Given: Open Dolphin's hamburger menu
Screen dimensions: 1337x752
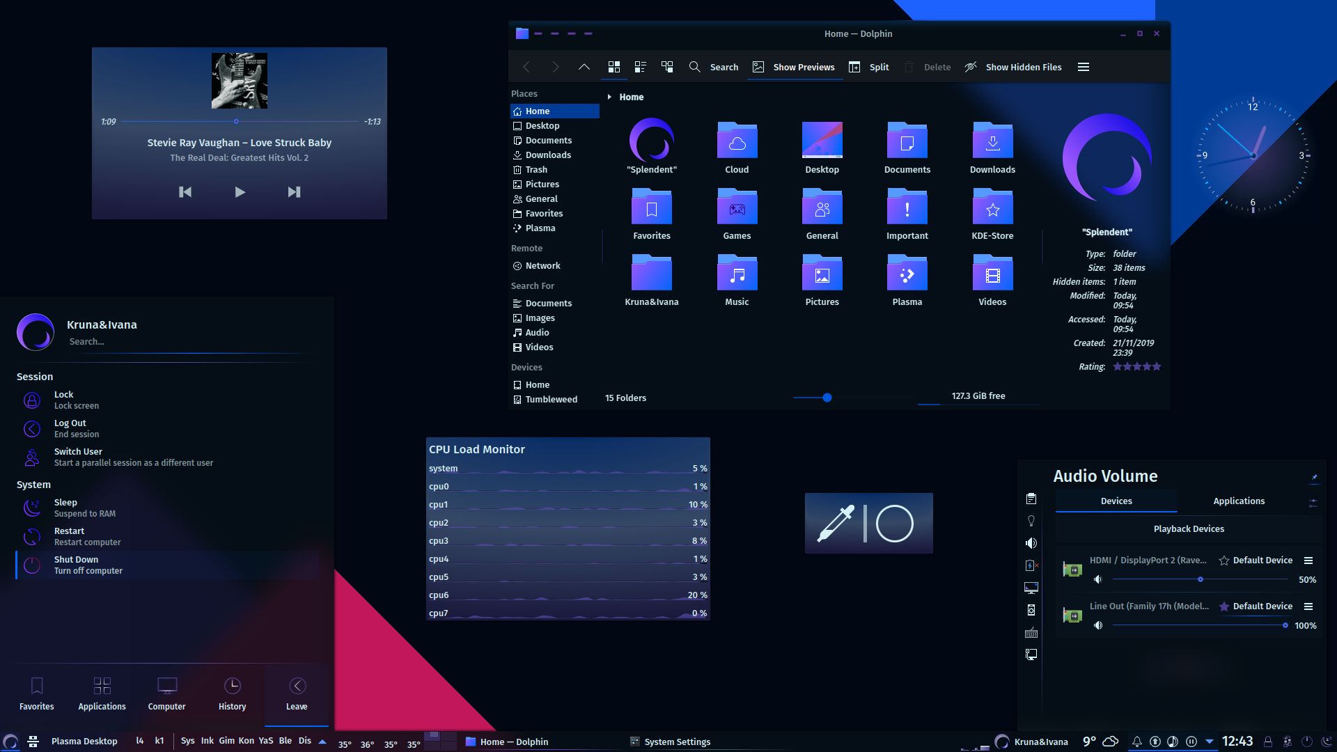Looking at the screenshot, I should (1084, 67).
